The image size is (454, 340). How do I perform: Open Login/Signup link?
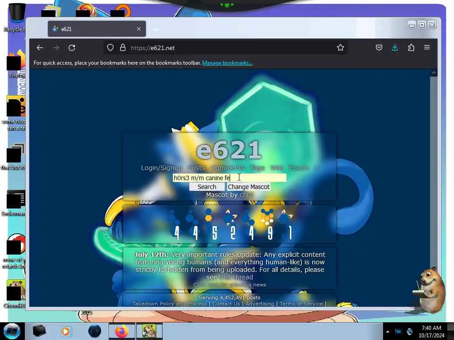click(x=161, y=168)
